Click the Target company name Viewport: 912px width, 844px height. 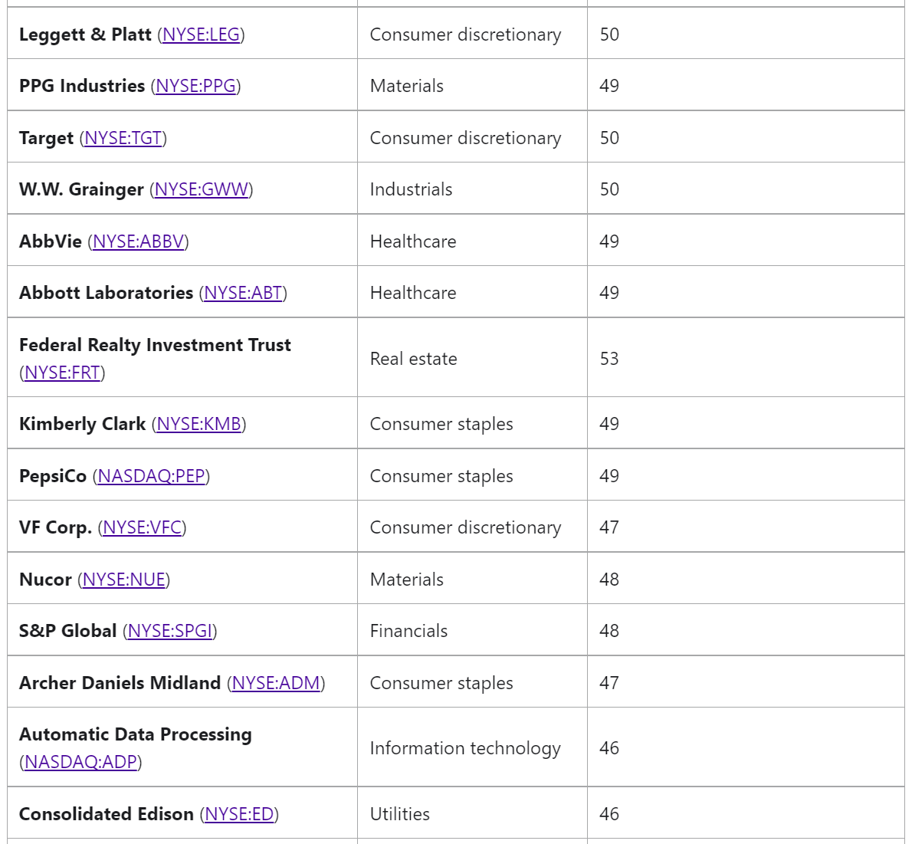(47, 139)
